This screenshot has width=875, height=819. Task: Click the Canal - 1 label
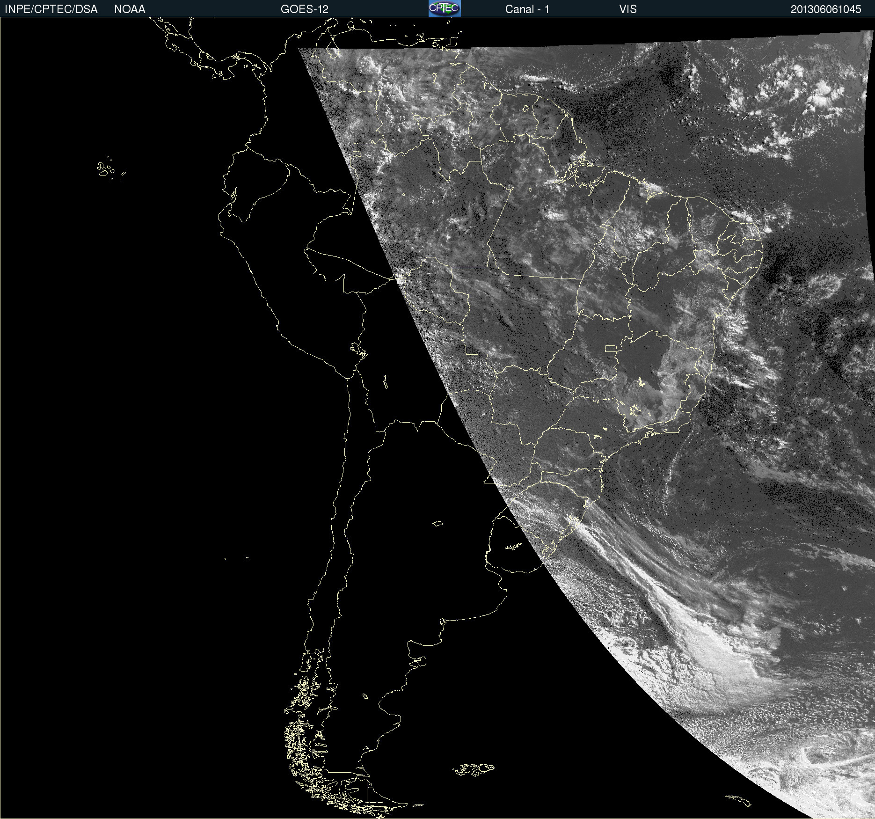[527, 9]
